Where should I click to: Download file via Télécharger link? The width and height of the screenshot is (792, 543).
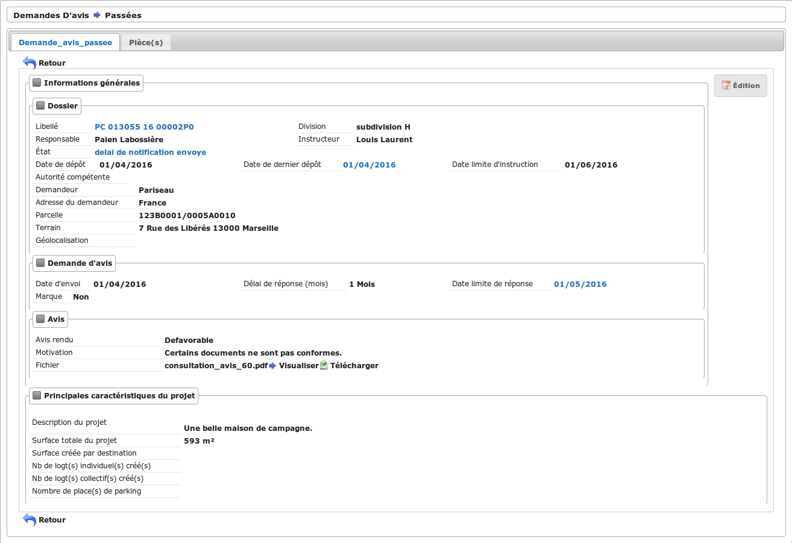tap(354, 366)
